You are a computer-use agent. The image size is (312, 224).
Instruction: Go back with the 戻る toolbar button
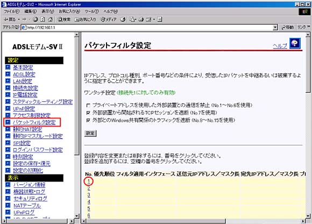click(x=10, y=19)
